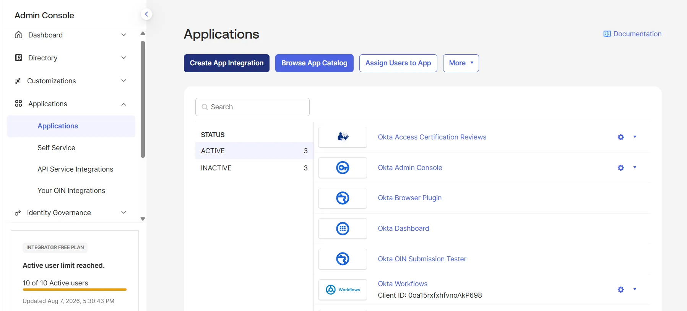Image resolution: width=687 pixels, height=311 pixels.
Task: Open Okta OIN Submission Tester link
Action: coord(422,259)
